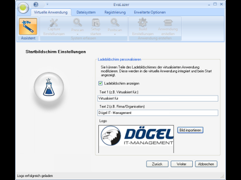Cancel the wizard with Abbrechen
The image size is (241, 180).
coord(206,164)
